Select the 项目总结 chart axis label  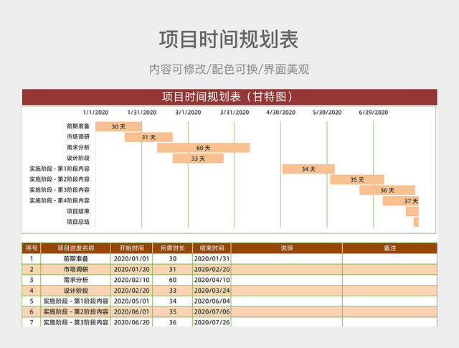pyautogui.click(x=78, y=222)
